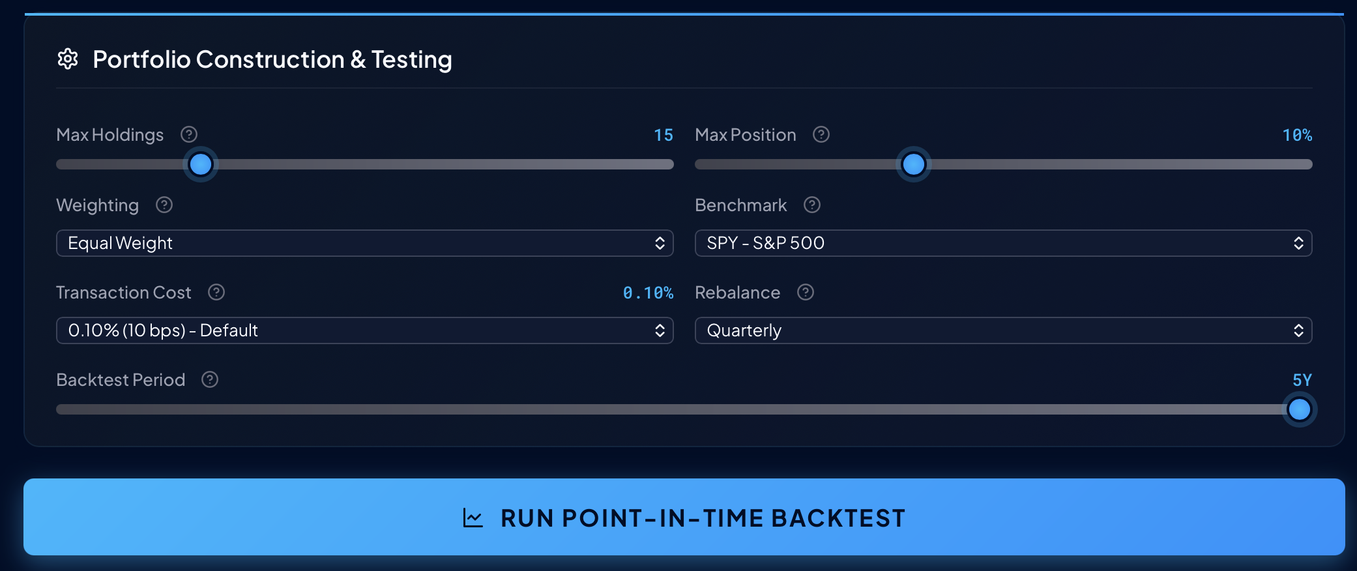This screenshot has width=1357, height=571.
Task: Click the Max Holdings value 15
Action: tap(664, 135)
